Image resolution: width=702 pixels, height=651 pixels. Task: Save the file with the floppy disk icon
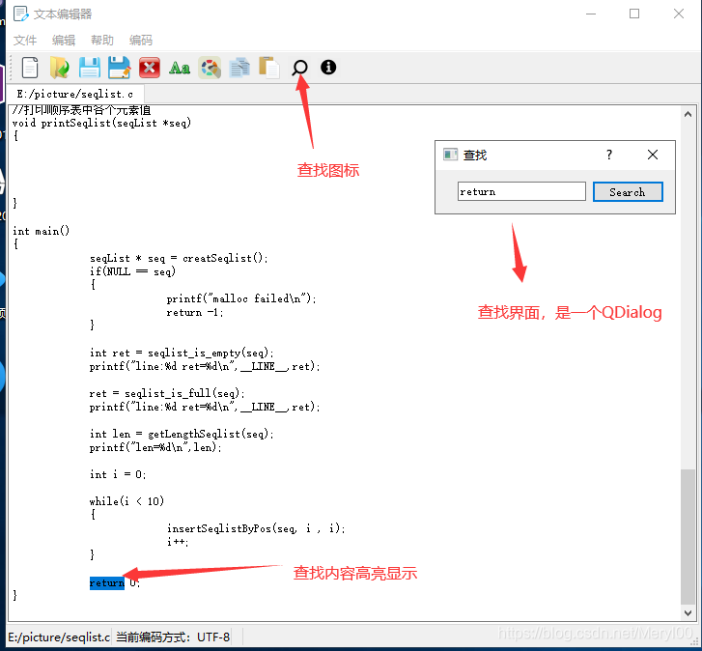[x=90, y=68]
